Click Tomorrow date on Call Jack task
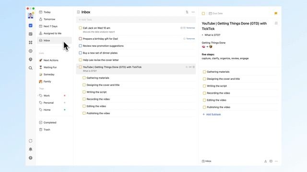The height and width of the screenshot is (172, 307). click(x=190, y=28)
